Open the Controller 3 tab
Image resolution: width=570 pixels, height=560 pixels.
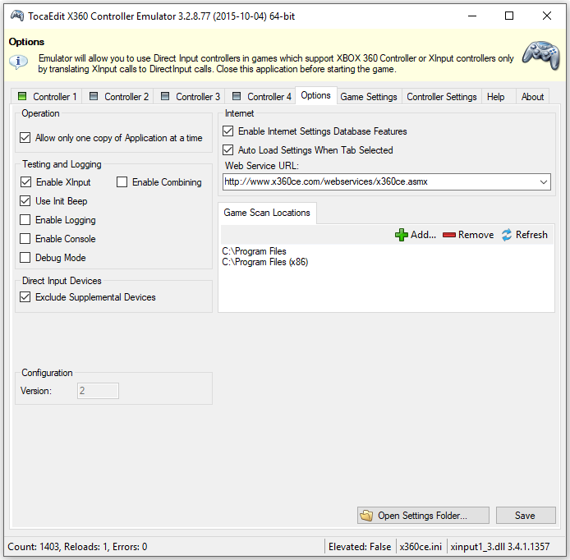click(x=190, y=97)
